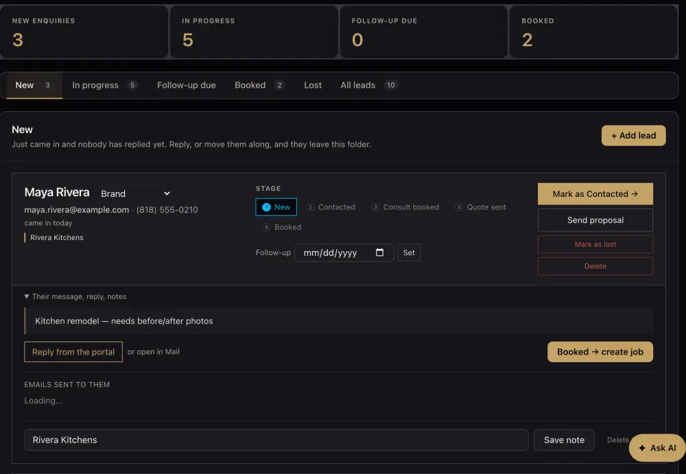Click the Booked stat card
Screen dimensions: 686x474
(593, 32)
